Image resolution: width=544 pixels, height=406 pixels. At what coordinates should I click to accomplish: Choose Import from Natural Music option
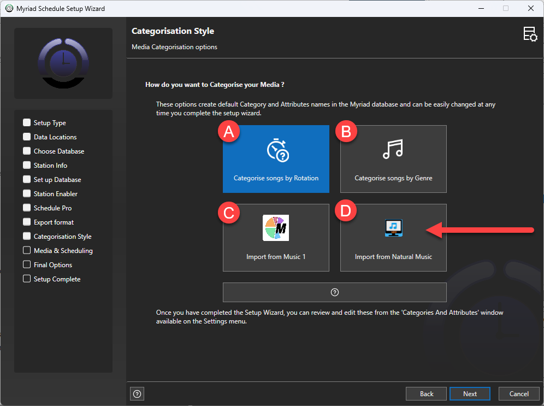click(x=393, y=238)
